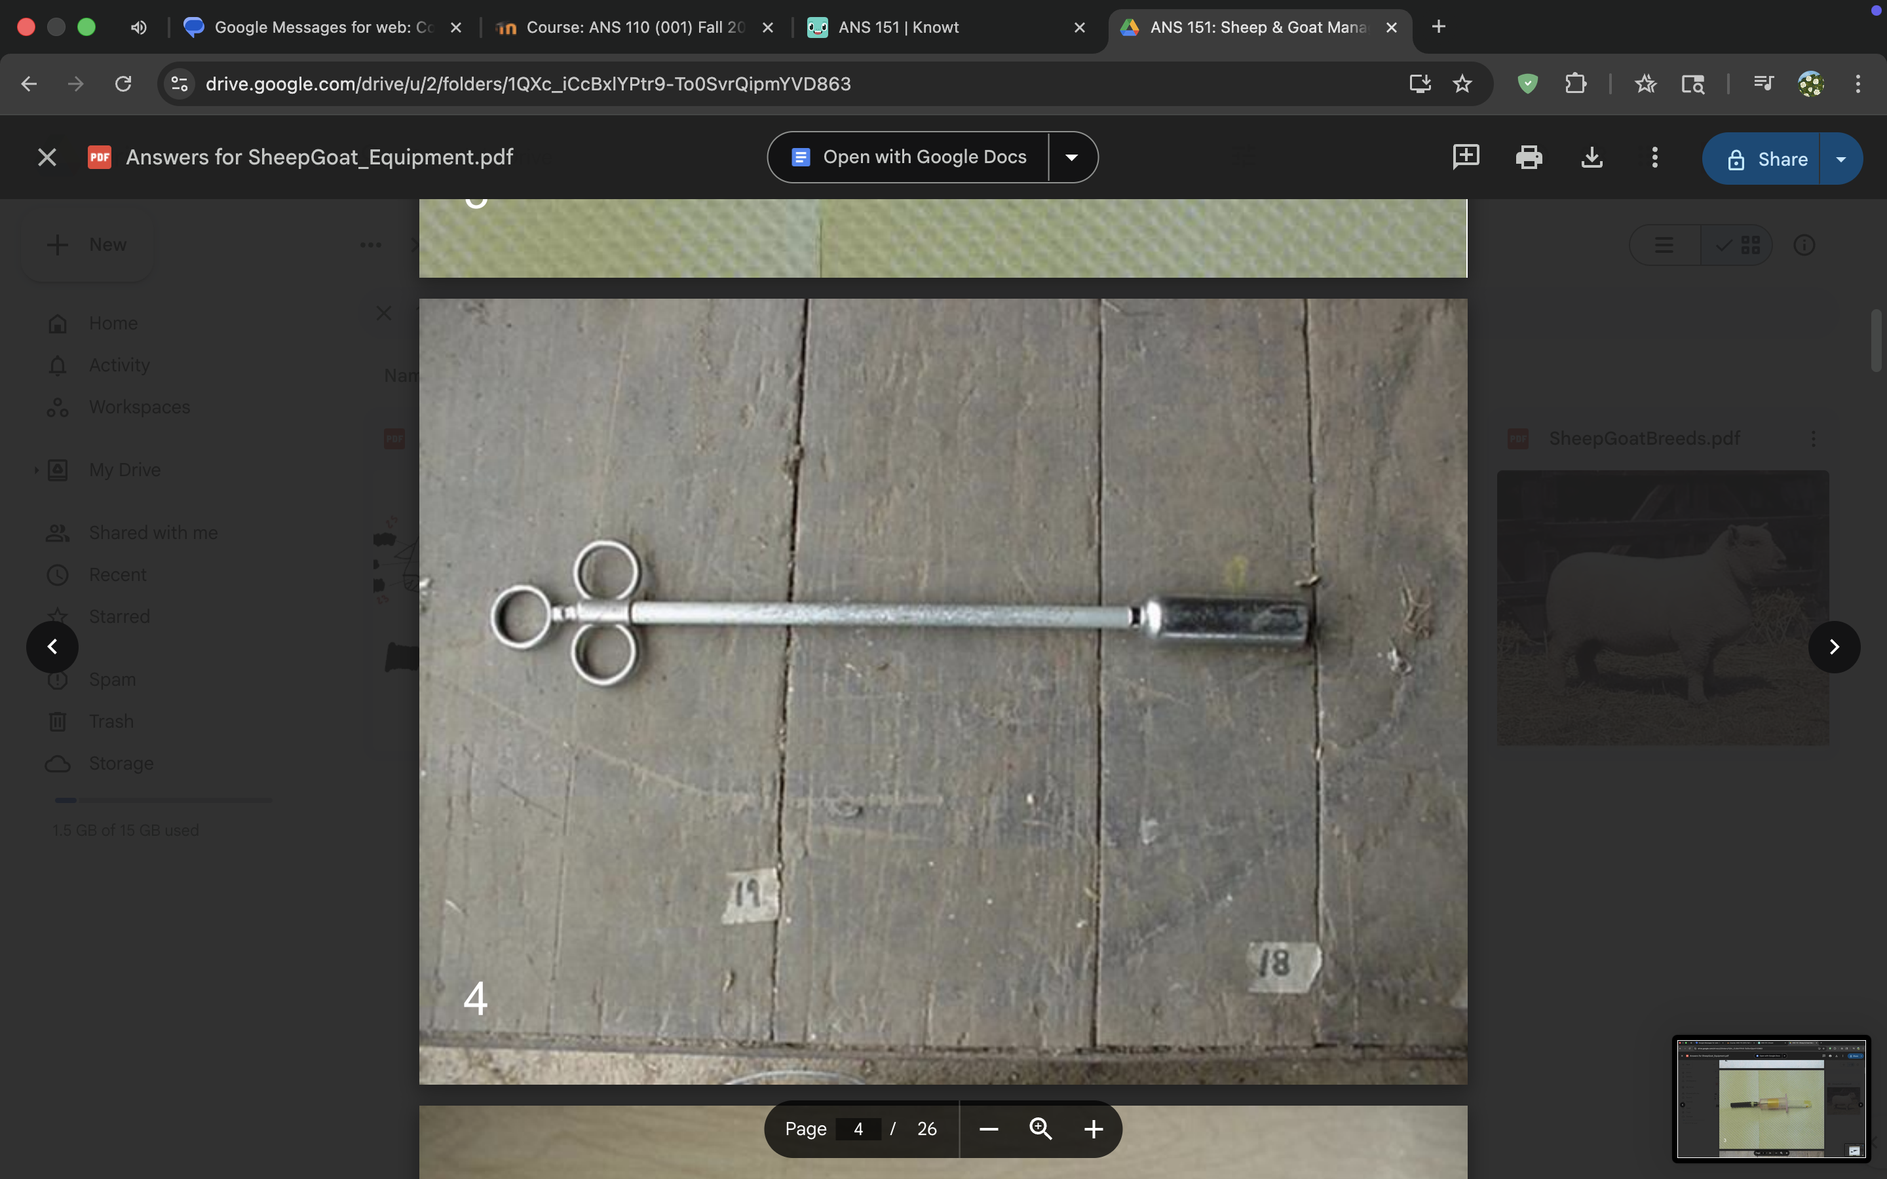
Task: Click the Share button
Action: pyautogui.click(x=1767, y=159)
